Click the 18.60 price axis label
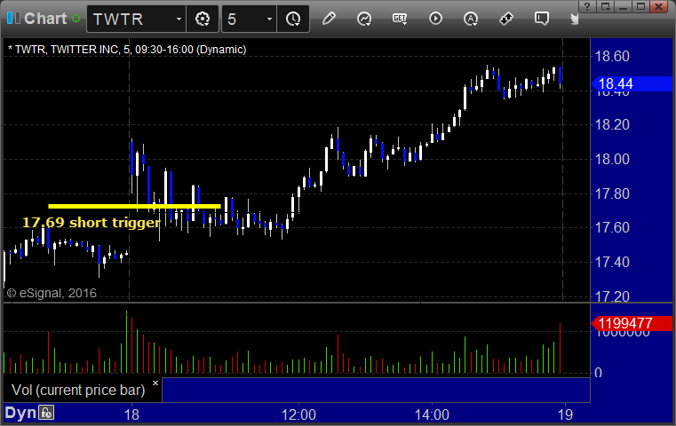This screenshot has width=676, height=426. [x=612, y=56]
